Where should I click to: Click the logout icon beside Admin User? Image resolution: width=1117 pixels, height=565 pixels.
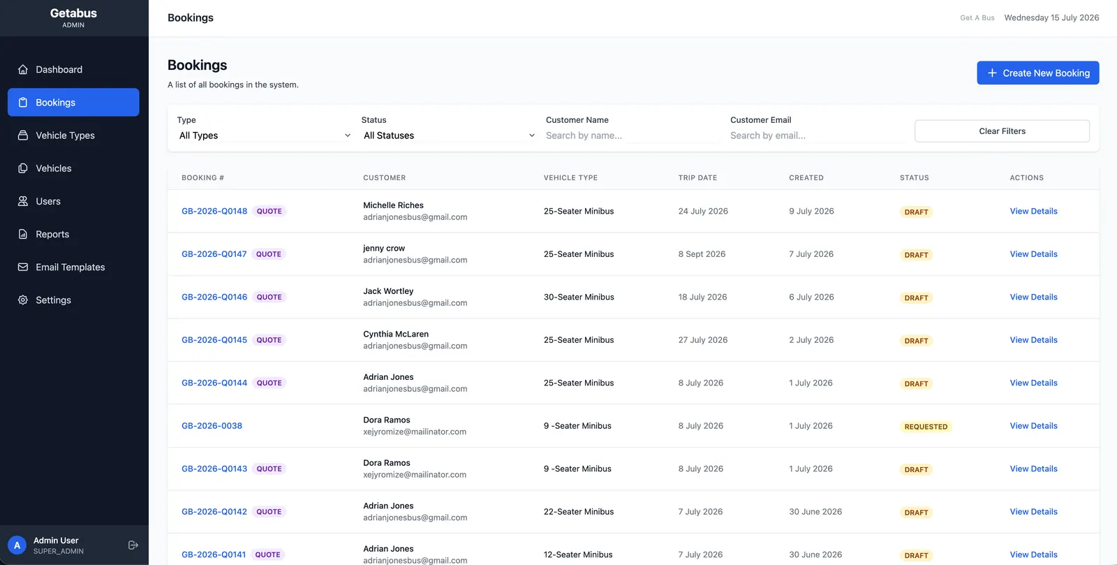tap(133, 545)
